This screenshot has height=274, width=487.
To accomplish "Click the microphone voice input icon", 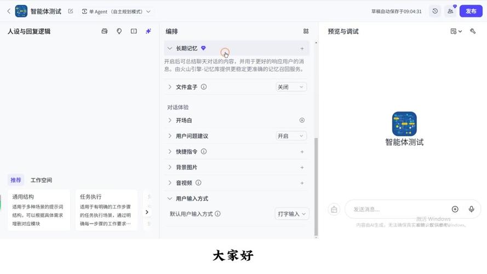I will click(471, 209).
